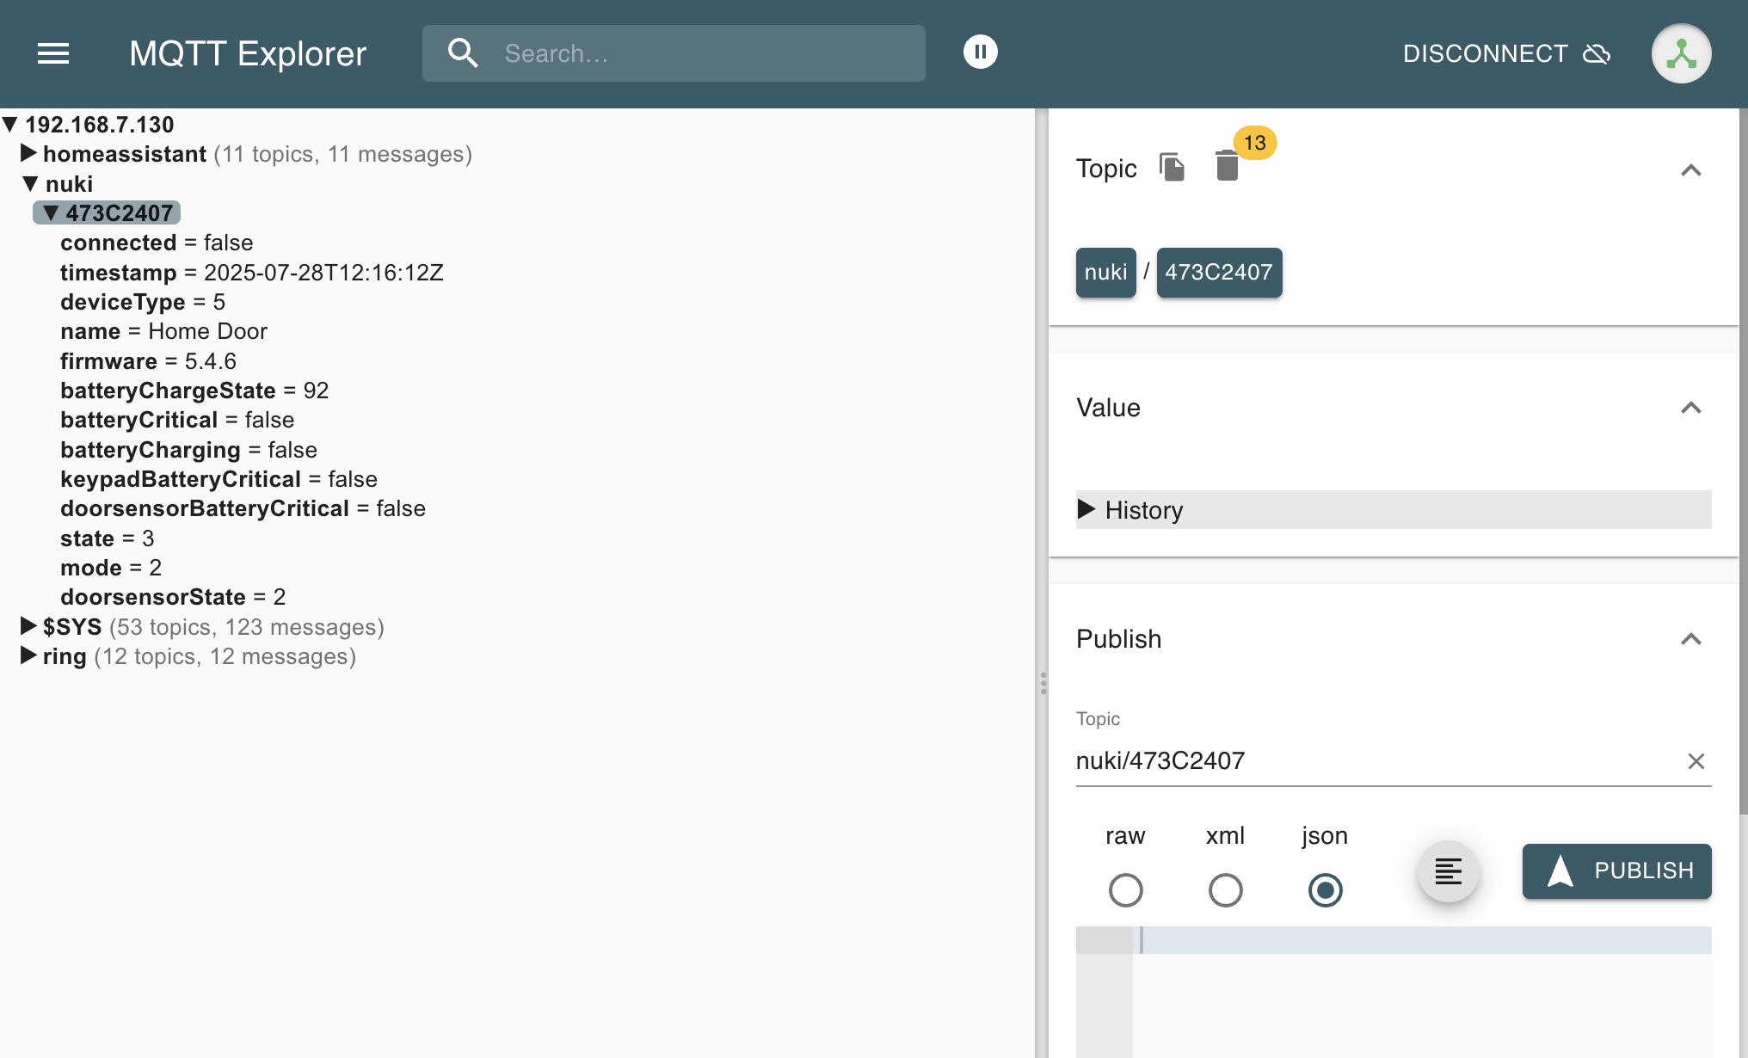The image size is (1748, 1058).
Task: Click the DISCONNECT button
Action: click(x=1507, y=53)
